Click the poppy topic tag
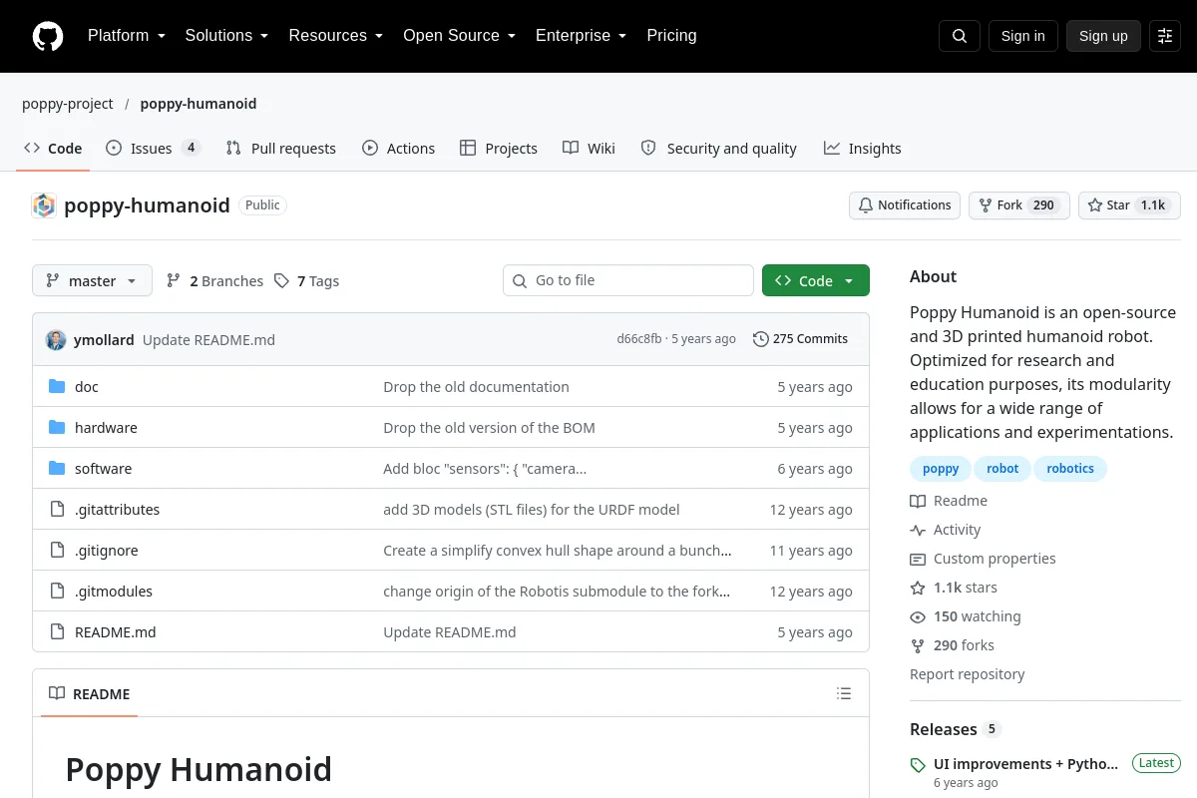The width and height of the screenshot is (1197, 798). [941, 469]
